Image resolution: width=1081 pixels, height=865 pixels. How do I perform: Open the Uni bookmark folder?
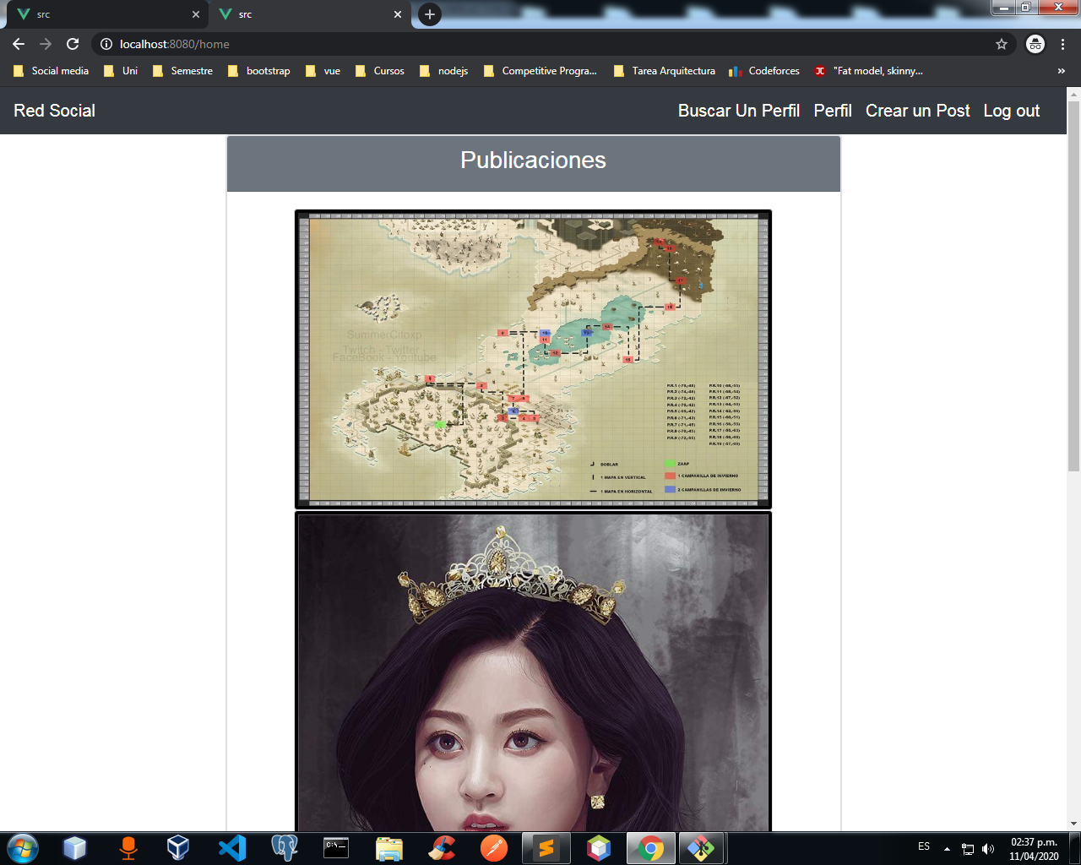pos(121,71)
